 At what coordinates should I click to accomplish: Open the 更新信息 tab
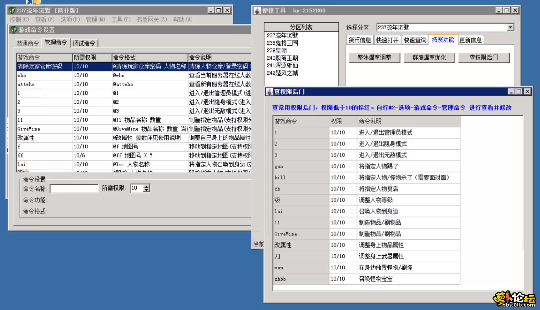[x=471, y=40]
